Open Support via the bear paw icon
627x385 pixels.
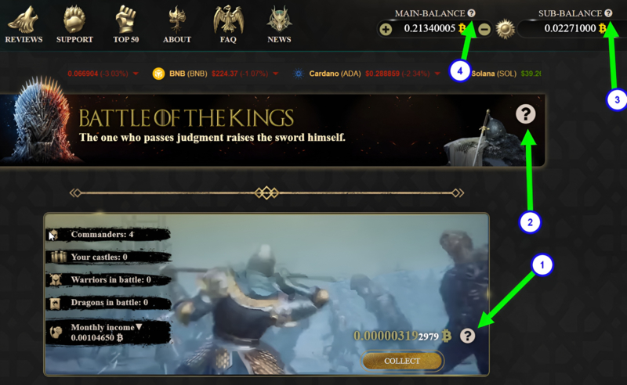(74, 20)
